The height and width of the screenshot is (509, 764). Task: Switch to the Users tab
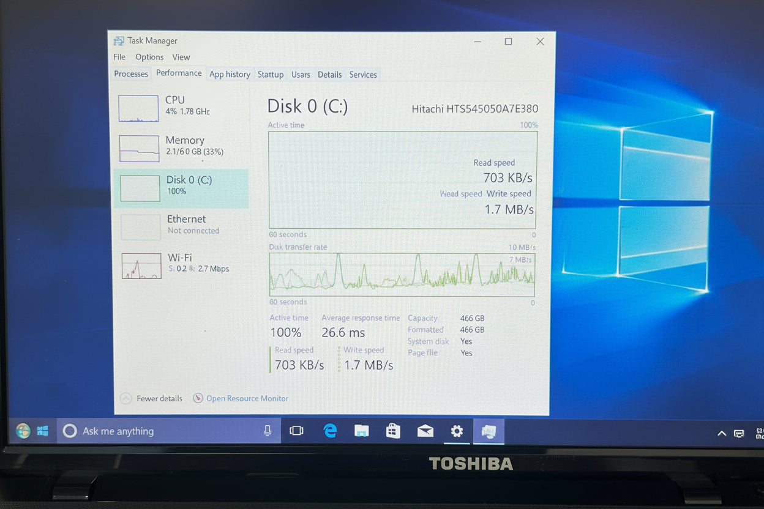click(301, 74)
